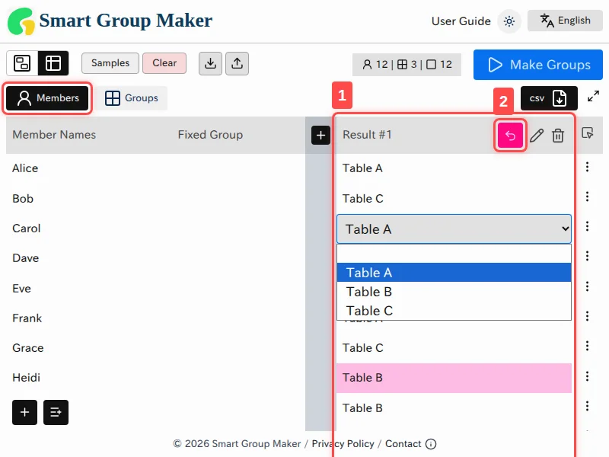Viewport: 609px width, 457px height.
Task: Open the three-dot menu for Dave's row
Action: tap(587, 256)
